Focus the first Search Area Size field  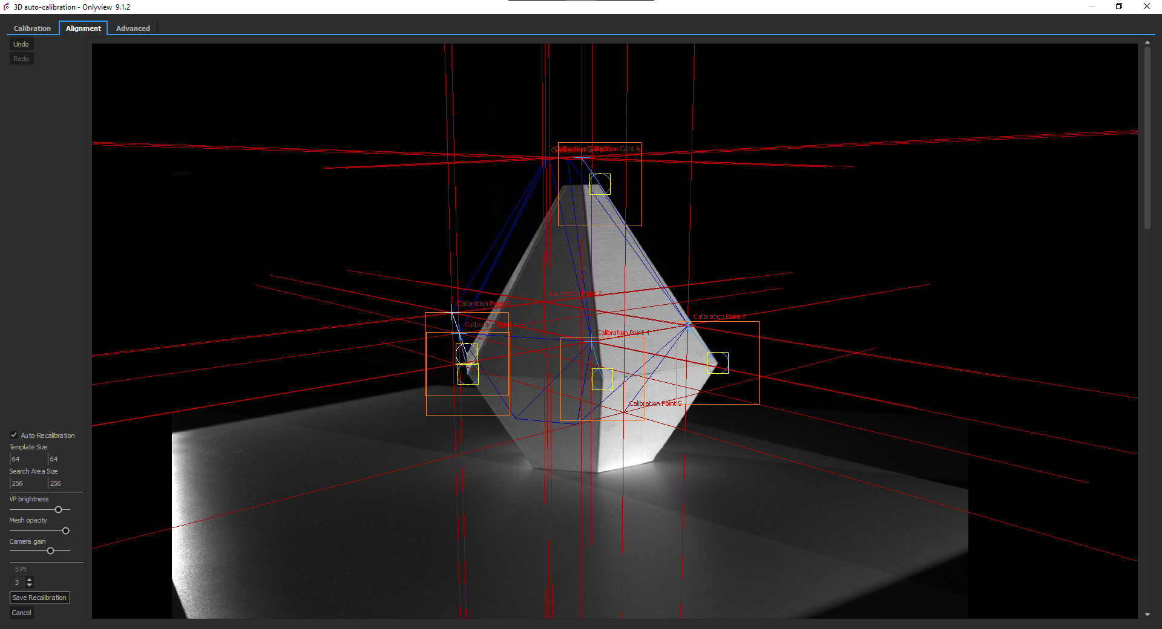(x=28, y=483)
